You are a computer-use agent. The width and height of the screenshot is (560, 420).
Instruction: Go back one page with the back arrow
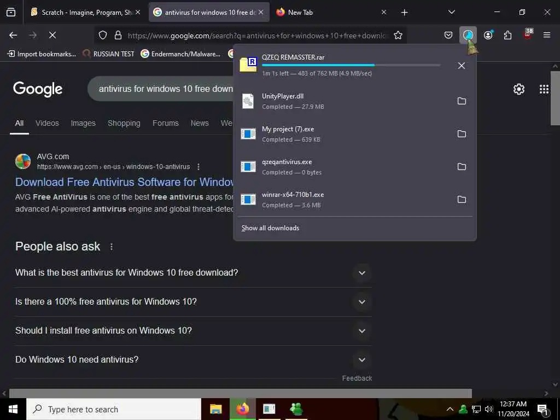pyautogui.click(x=13, y=35)
